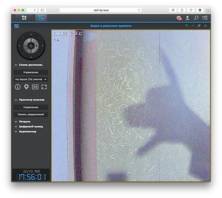Collapse the Схема располож. section
Viewport: 222px width, 198px height.
(16, 65)
